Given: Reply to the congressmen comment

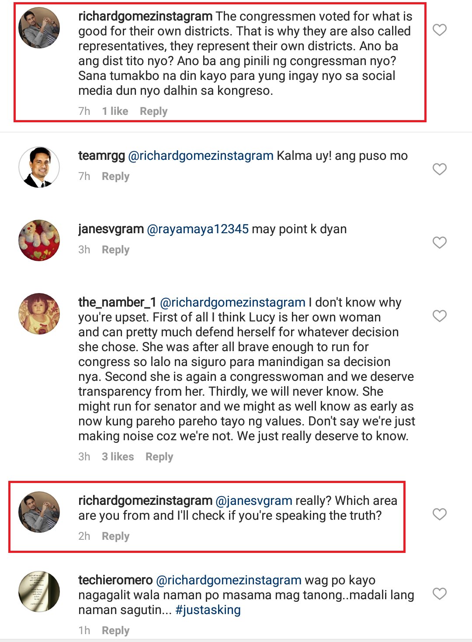Looking at the screenshot, I should point(153,111).
